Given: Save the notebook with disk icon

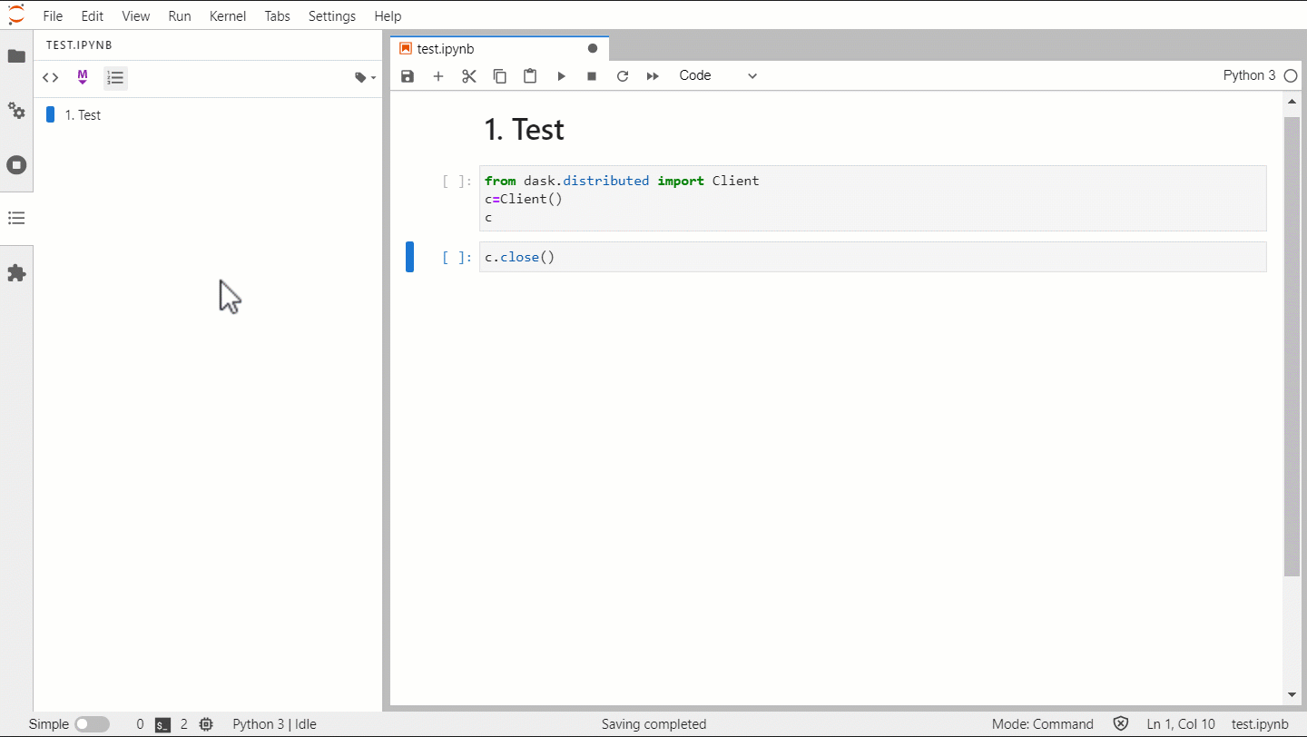Looking at the screenshot, I should [408, 76].
